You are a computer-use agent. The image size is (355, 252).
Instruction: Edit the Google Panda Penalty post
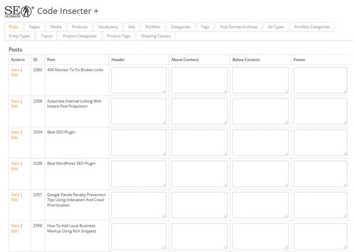coord(14,200)
